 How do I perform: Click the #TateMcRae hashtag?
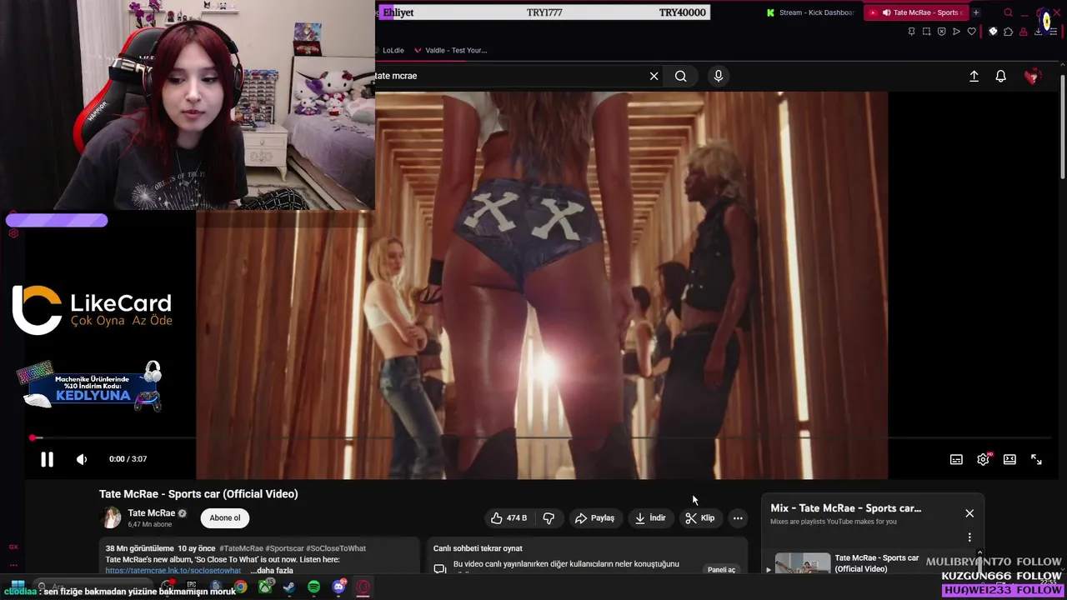pos(241,548)
